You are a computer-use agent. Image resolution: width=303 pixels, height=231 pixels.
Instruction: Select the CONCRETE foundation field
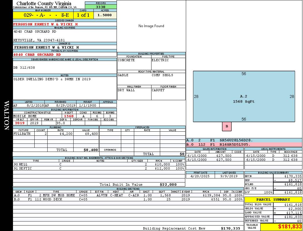tap(126, 60)
